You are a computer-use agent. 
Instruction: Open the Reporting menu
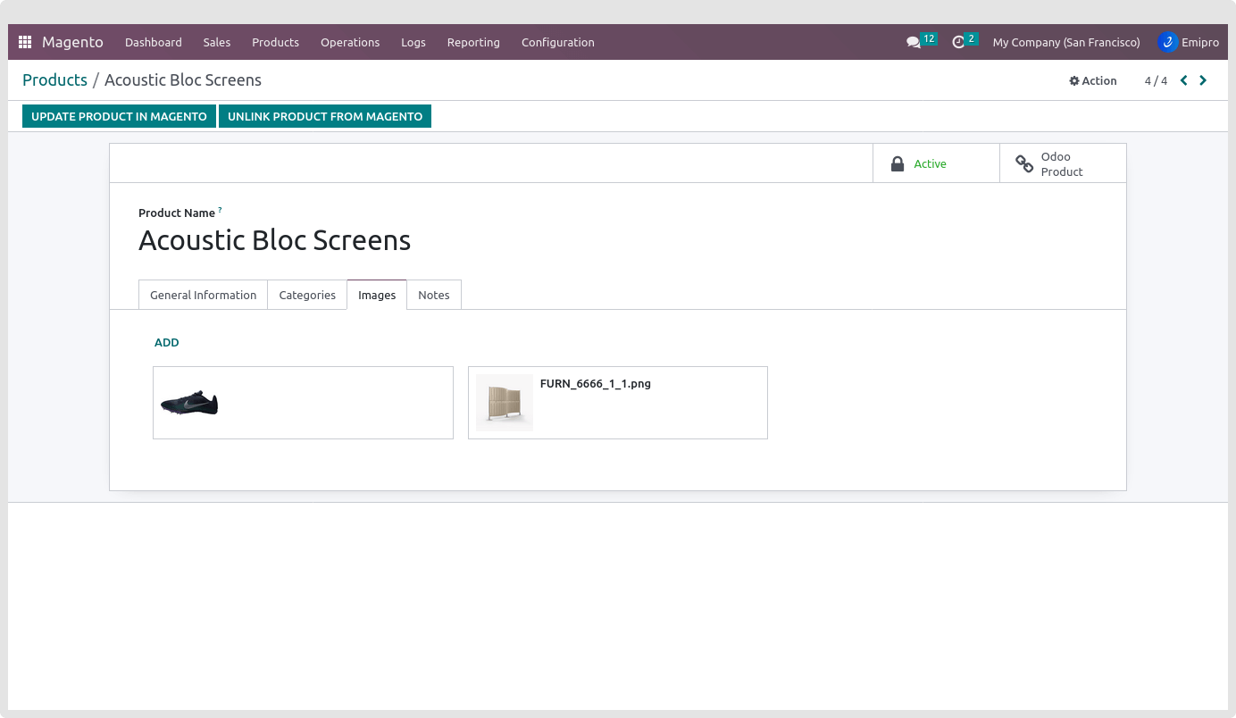click(473, 42)
